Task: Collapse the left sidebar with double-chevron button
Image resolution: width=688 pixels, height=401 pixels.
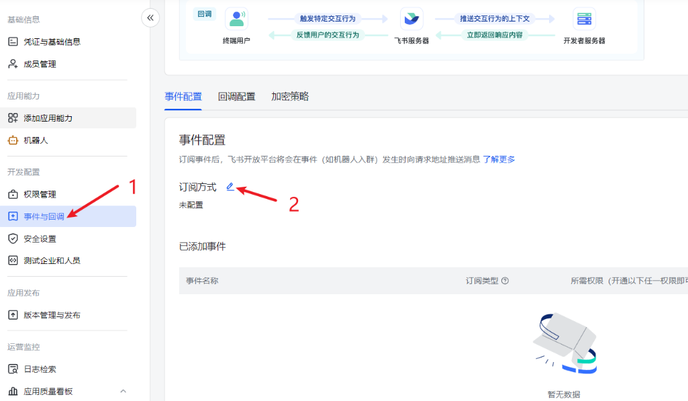Action: coord(150,18)
